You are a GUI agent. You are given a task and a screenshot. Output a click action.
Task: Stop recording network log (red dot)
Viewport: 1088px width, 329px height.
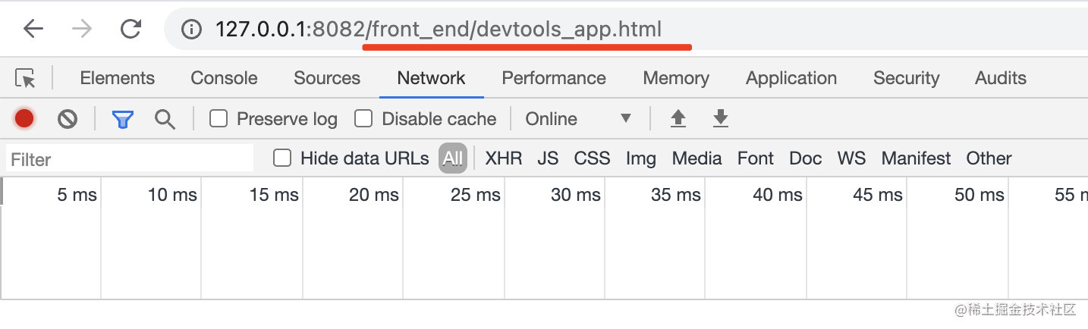coord(24,118)
